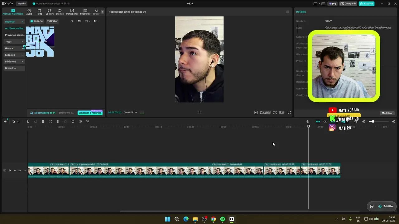Pause the preview playback
The height and width of the screenshot is (224, 399).
point(199,112)
